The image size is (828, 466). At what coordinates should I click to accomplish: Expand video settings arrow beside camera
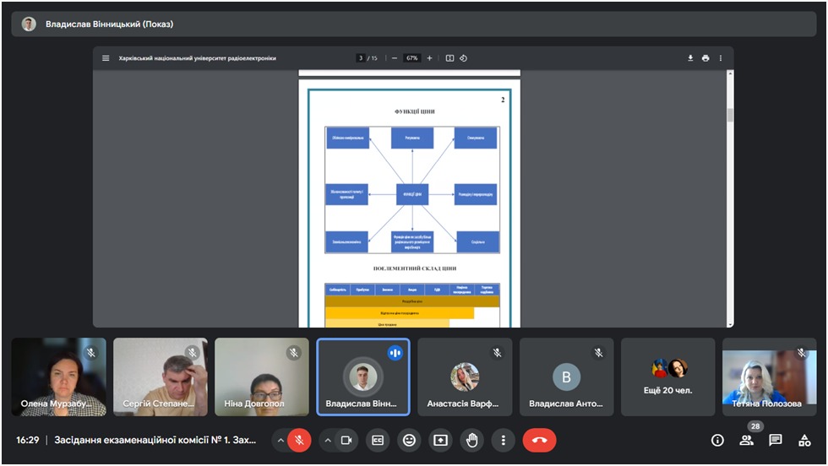[326, 440]
